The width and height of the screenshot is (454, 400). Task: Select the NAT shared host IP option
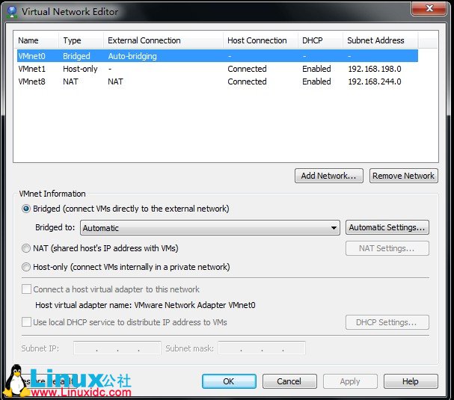[26, 248]
